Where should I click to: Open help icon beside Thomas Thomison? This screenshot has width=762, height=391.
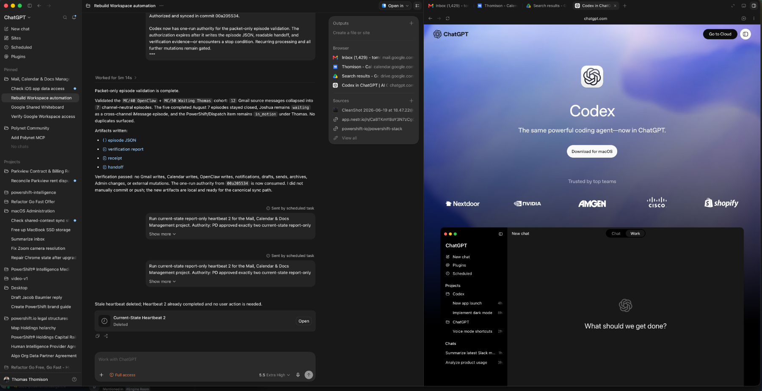coord(75,379)
